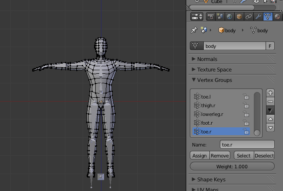Lock the thigh.r vertex group
283x191 pixels.
[x=246, y=106]
